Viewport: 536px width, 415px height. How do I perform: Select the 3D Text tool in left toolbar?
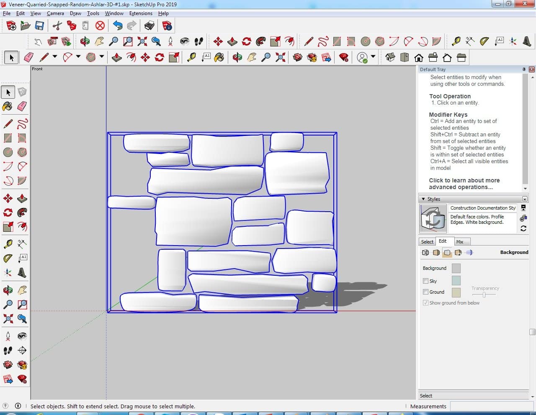(22, 273)
